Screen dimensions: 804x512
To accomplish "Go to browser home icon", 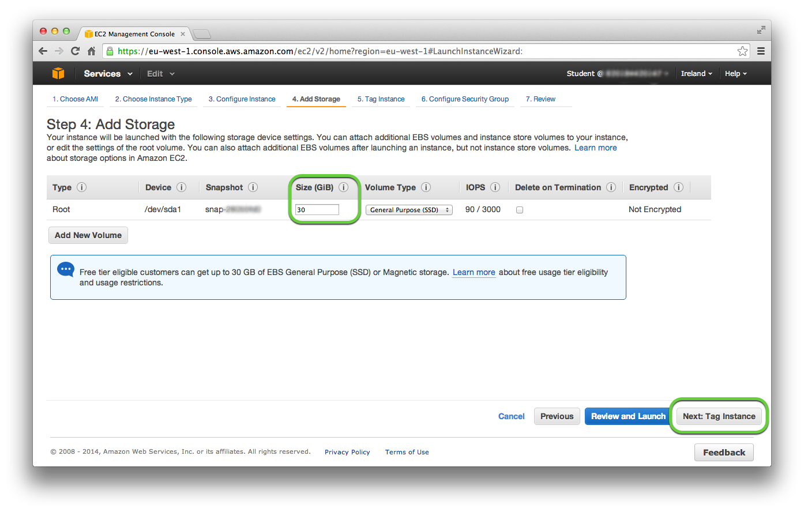I will pos(91,51).
